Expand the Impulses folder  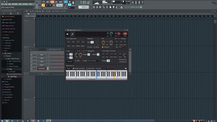[7, 48]
